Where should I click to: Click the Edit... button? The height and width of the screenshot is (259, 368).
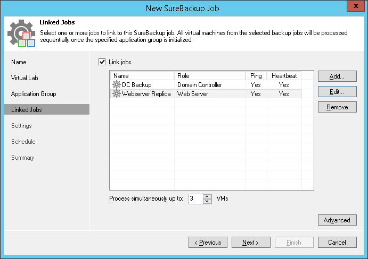(337, 92)
